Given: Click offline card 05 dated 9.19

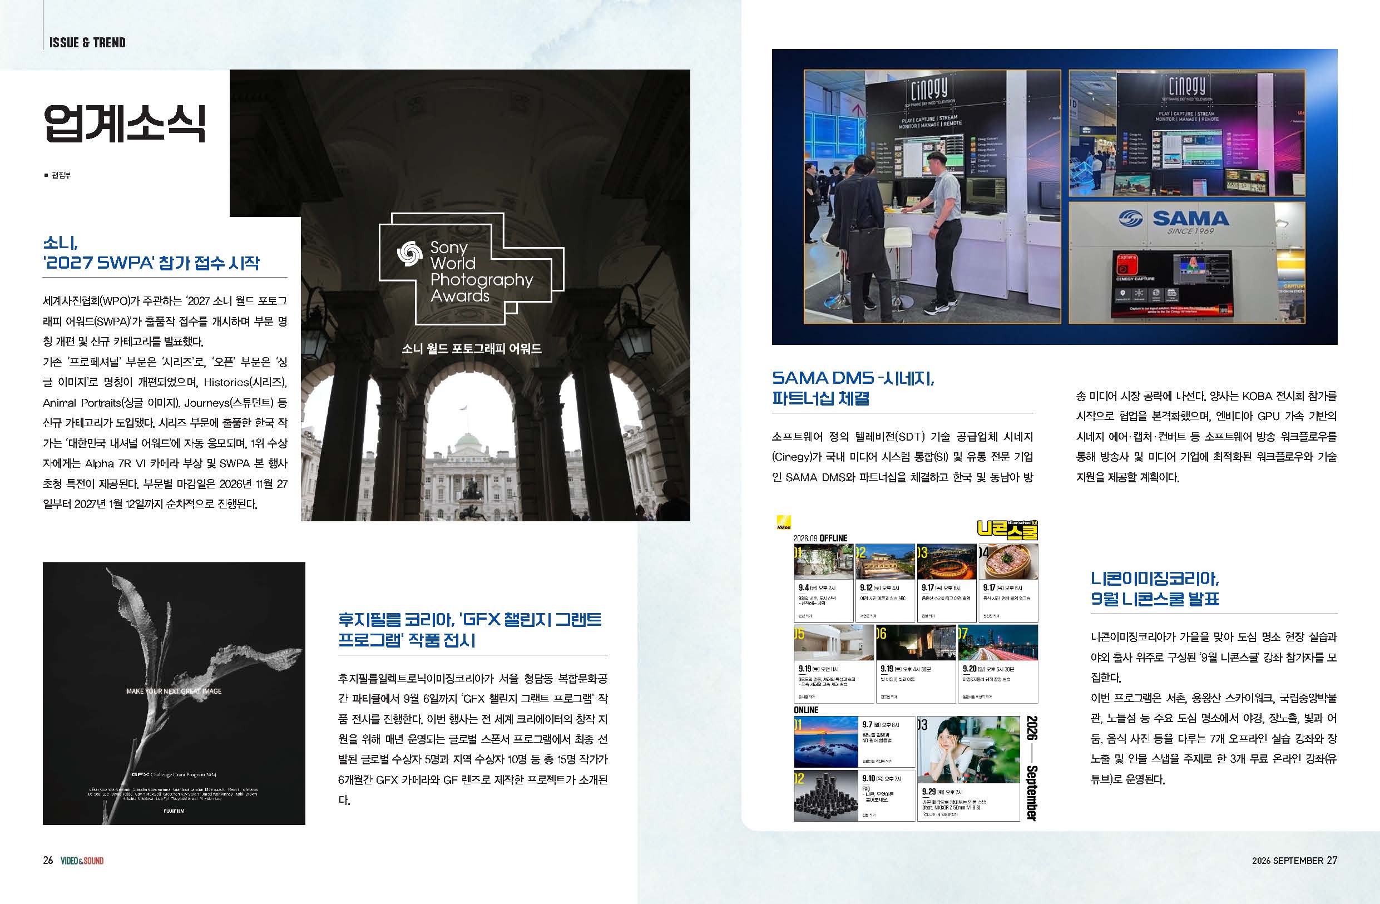Looking at the screenshot, I should click(x=834, y=664).
